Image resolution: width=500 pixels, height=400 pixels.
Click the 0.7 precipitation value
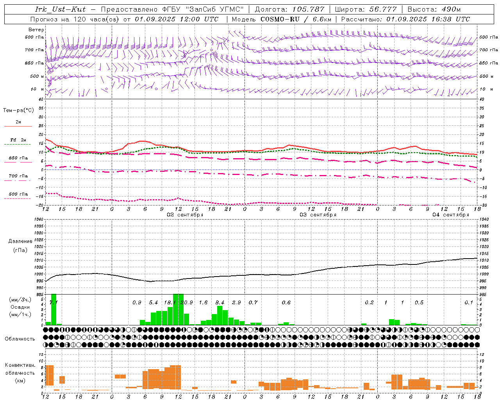253,303
